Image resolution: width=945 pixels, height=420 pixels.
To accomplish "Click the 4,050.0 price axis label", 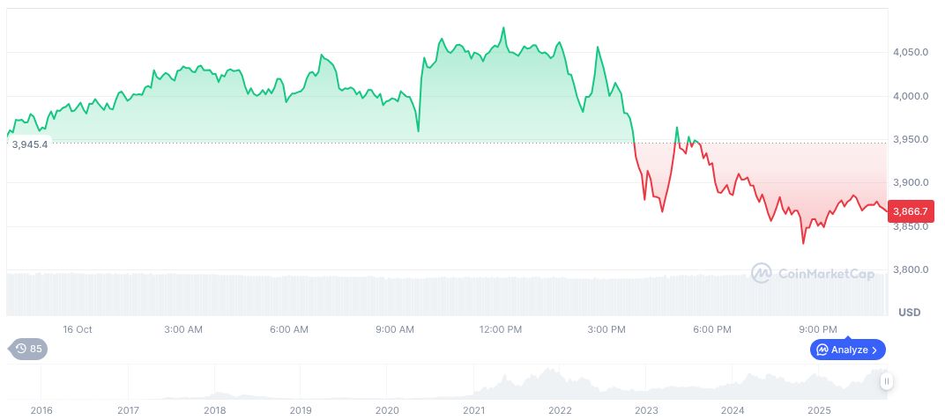I will [910, 52].
